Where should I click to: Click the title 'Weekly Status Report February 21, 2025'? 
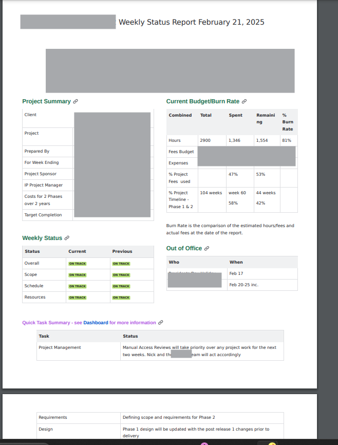point(192,22)
